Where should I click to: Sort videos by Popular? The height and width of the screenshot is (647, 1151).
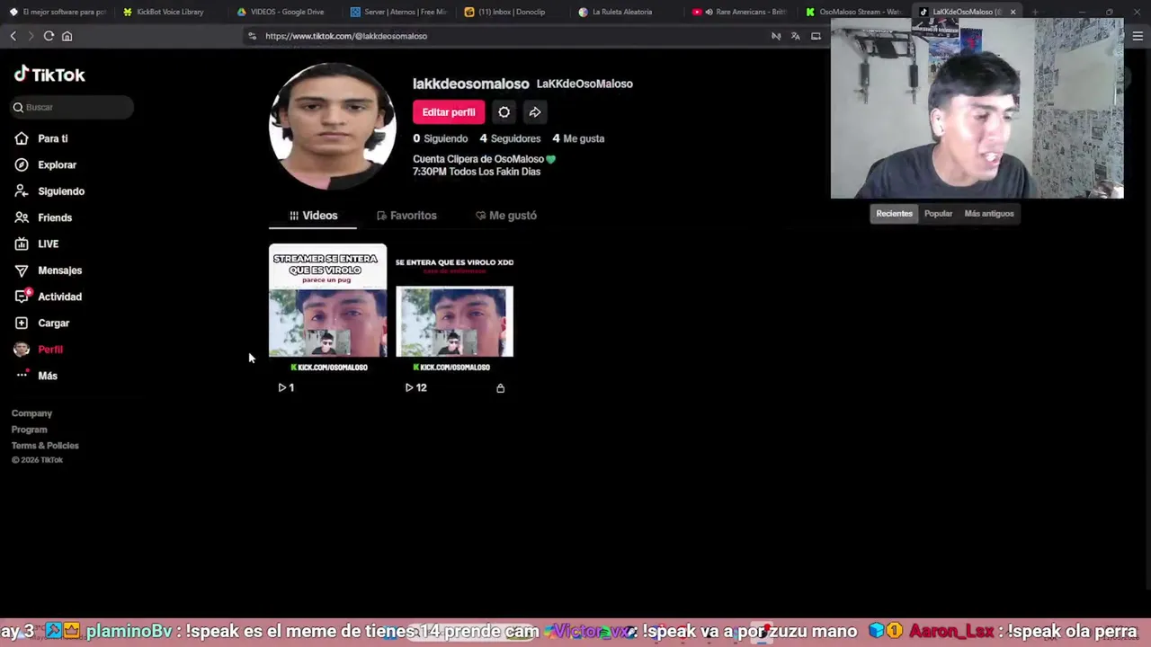point(938,214)
